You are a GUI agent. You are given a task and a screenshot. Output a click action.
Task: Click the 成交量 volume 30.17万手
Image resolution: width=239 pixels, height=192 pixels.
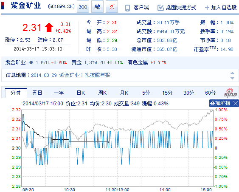click(x=168, y=23)
